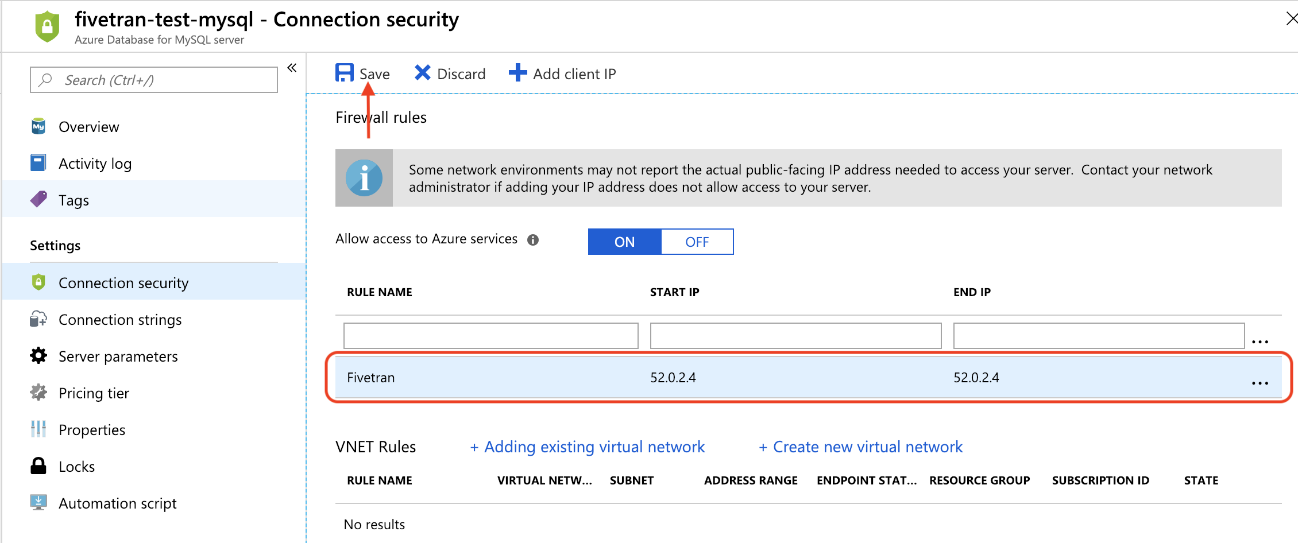Click the Automation script download icon

coord(38,502)
